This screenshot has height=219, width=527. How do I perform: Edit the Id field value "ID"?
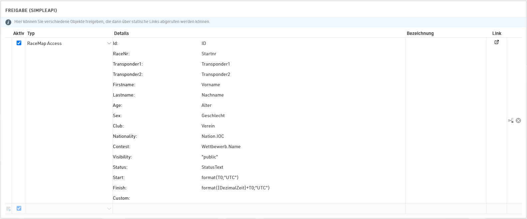204,43
